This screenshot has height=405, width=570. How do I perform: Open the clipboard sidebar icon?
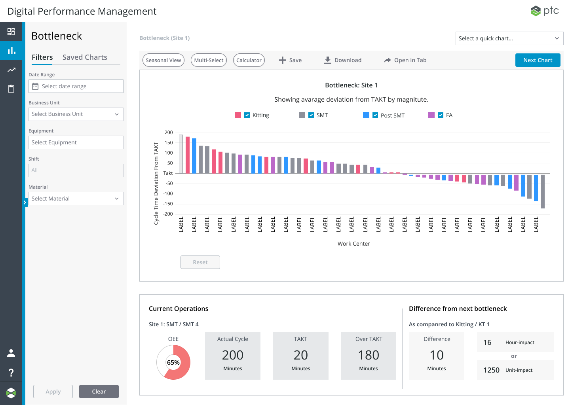(x=11, y=89)
